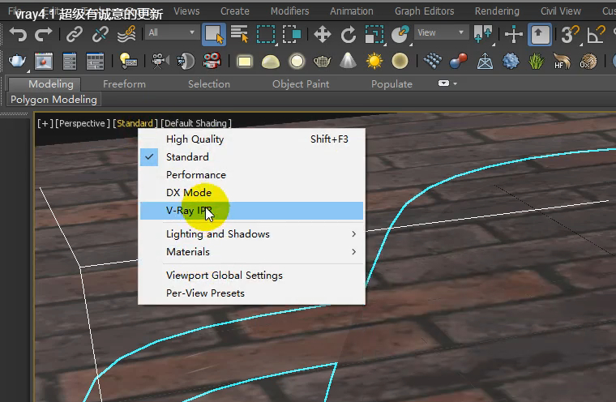The height and width of the screenshot is (402, 616).
Task: Select the Link tool icon
Action: pyautogui.click(x=75, y=34)
